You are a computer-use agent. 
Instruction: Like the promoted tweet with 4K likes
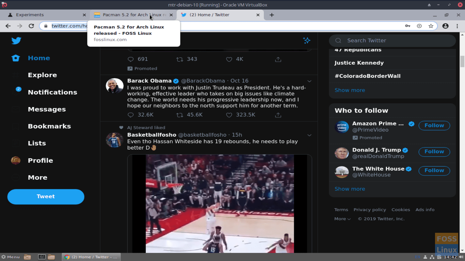click(229, 59)
